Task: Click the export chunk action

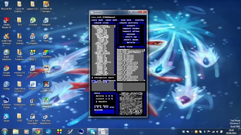Action: coord(131,25)
